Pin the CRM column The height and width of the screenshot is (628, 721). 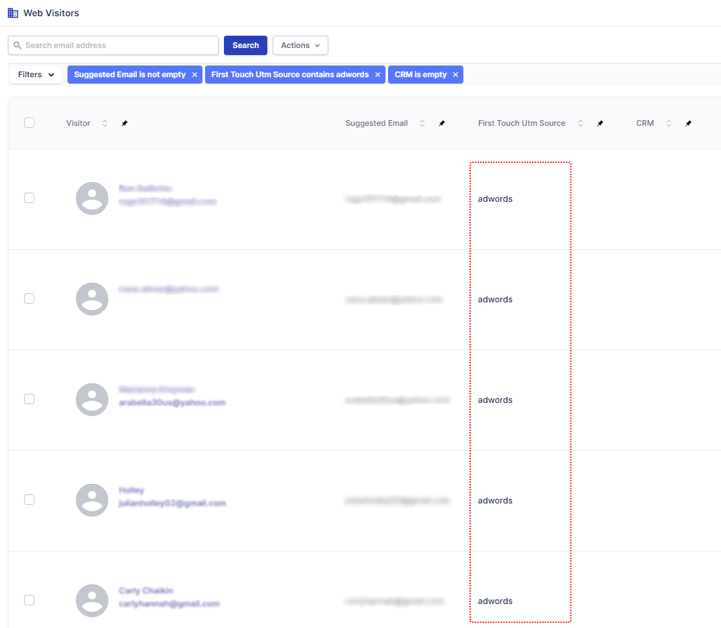pos(689,123)
